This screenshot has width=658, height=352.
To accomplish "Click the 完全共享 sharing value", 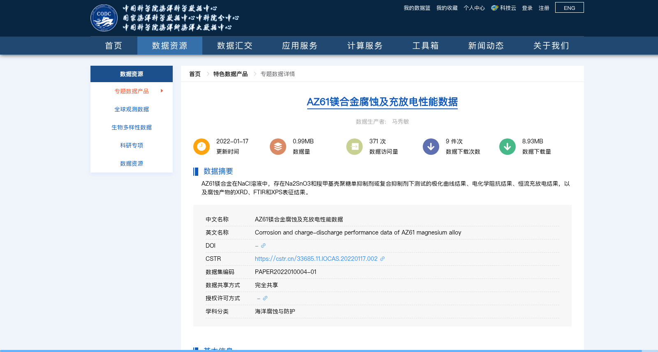I will 266,285.
